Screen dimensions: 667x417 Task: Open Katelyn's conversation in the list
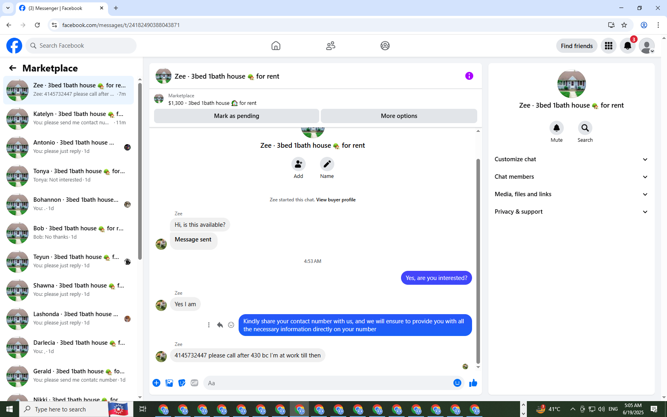point(68,119)
